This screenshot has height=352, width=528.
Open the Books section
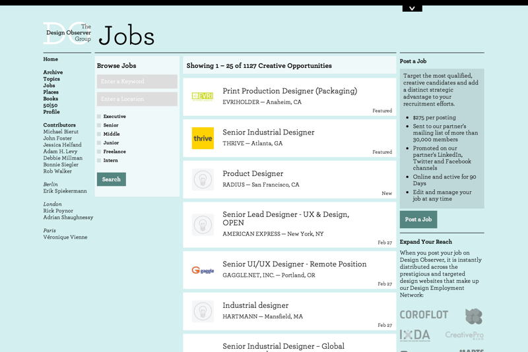(51, 98)
